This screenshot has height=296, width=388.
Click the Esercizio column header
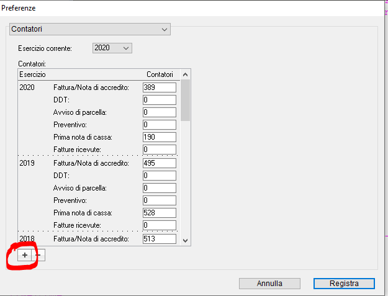coord(32,74)
